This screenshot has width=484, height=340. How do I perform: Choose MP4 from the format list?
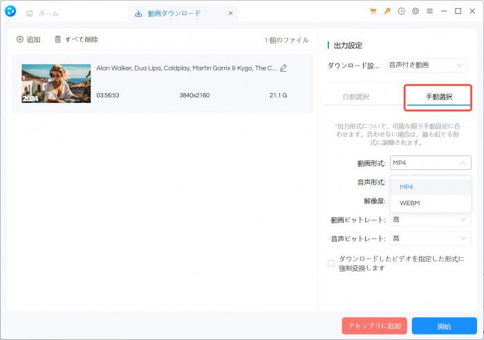click(x=431, y=187)
